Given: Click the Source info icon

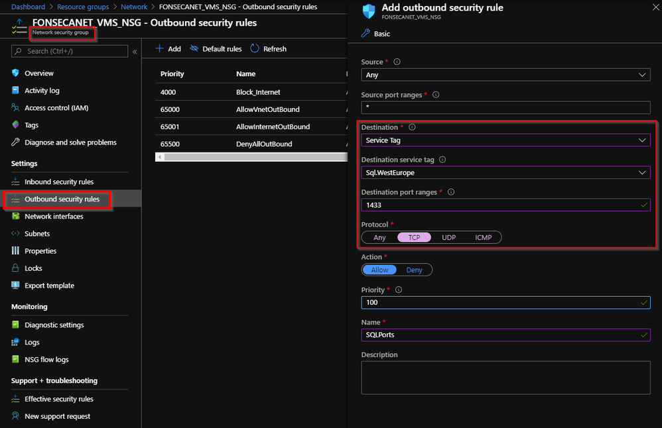Looking at the screenshot, I should click(x=397, y=62).
